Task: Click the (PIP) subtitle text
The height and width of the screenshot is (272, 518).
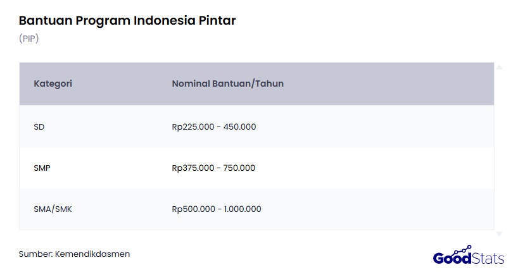Action: tap(29, 39)
